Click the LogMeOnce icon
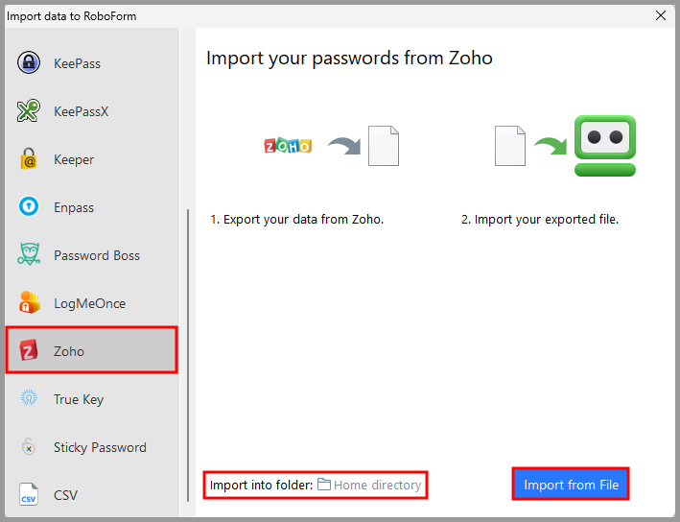 pos(29,303)
